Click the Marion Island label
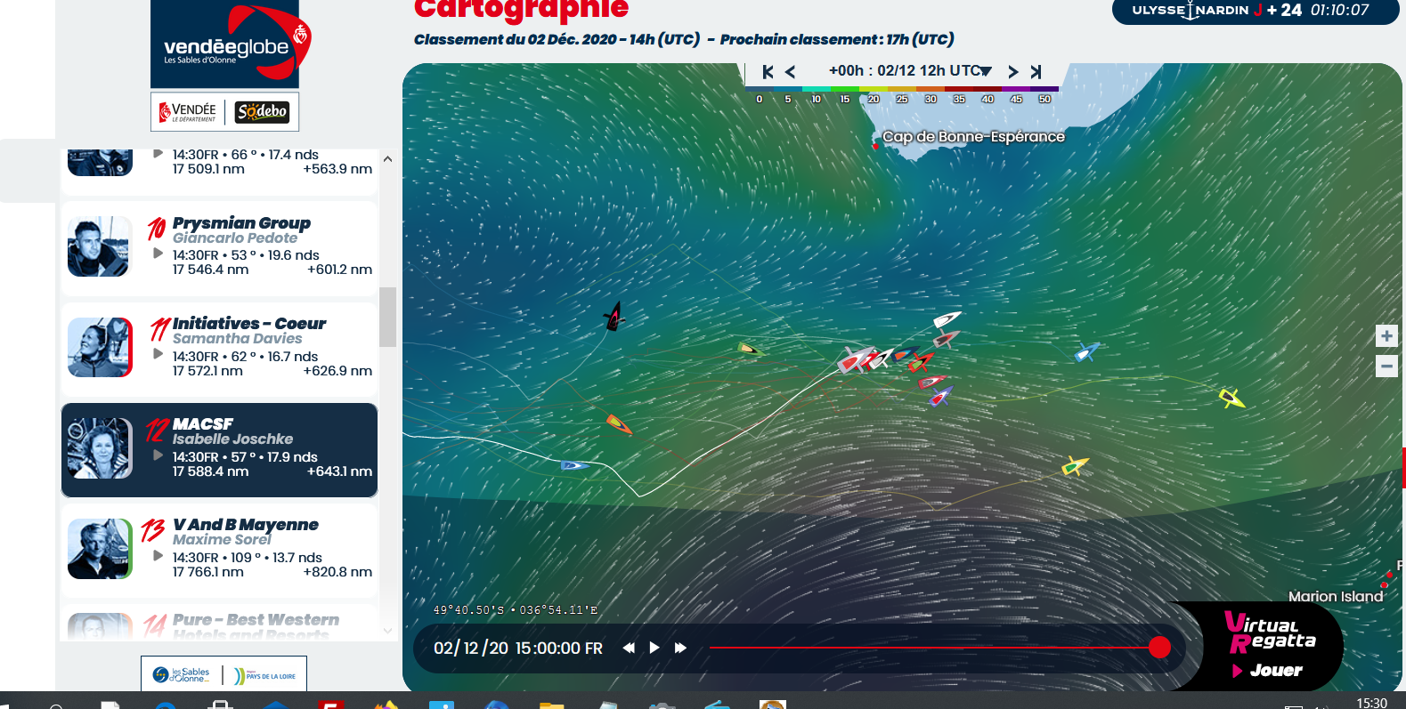The width and height of the screenshot is (1406, 709). point(1336,596)
